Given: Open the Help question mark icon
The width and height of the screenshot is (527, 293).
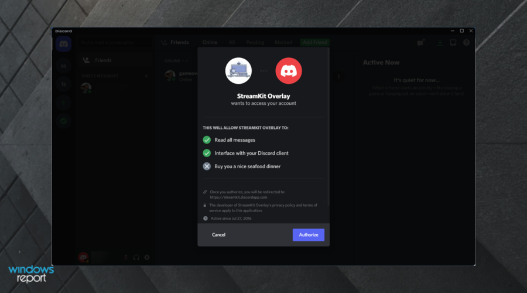Looking at the screenshot, I should [x=466, y=43].
